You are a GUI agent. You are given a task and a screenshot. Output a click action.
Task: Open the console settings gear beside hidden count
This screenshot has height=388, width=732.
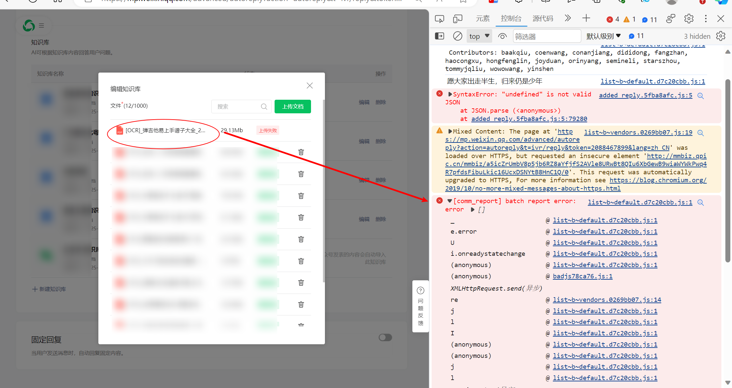(x=720, y=36)
